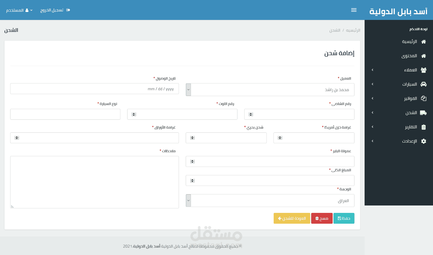The width and height of the screenshot is (433, 255).
Task: Expand the السيارات sidebar chevron
Action: pos(372,84)
